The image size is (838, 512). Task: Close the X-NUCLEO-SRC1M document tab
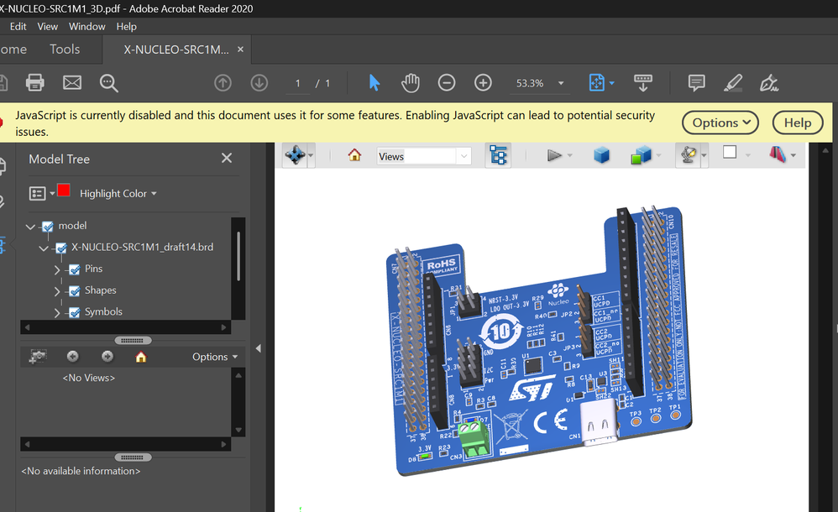[x=240, y=50]
